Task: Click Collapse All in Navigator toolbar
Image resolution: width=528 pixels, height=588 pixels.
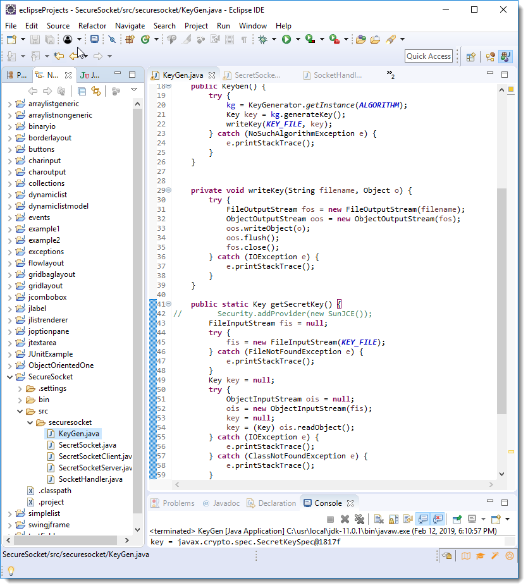Action: 82,91
